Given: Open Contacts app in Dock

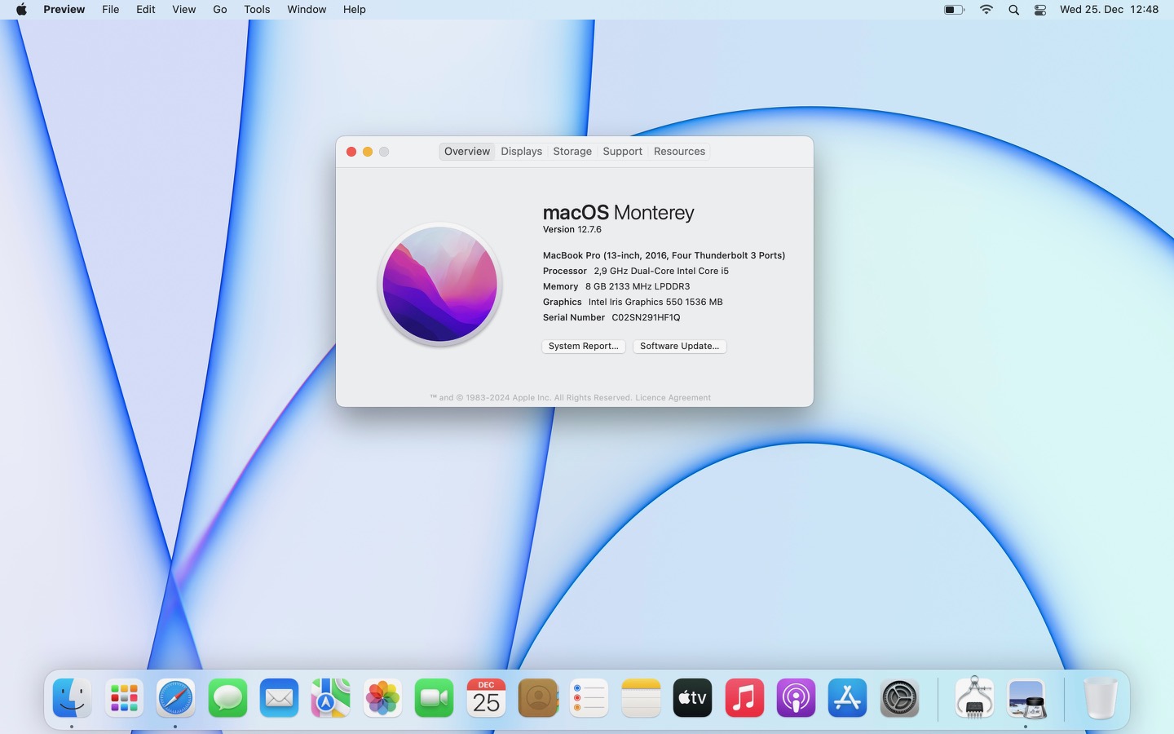Looking at the screenshot, I should [x=538, y=698].
